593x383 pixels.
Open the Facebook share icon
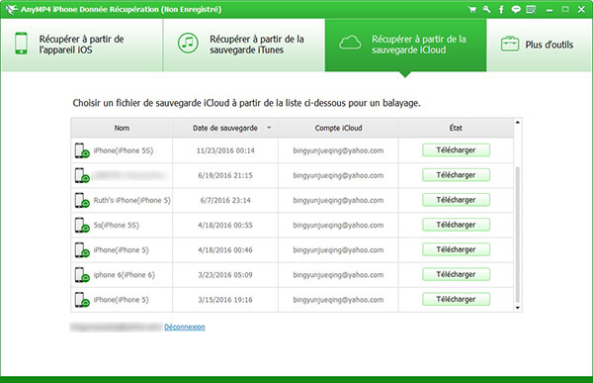[x=501, y=10]
